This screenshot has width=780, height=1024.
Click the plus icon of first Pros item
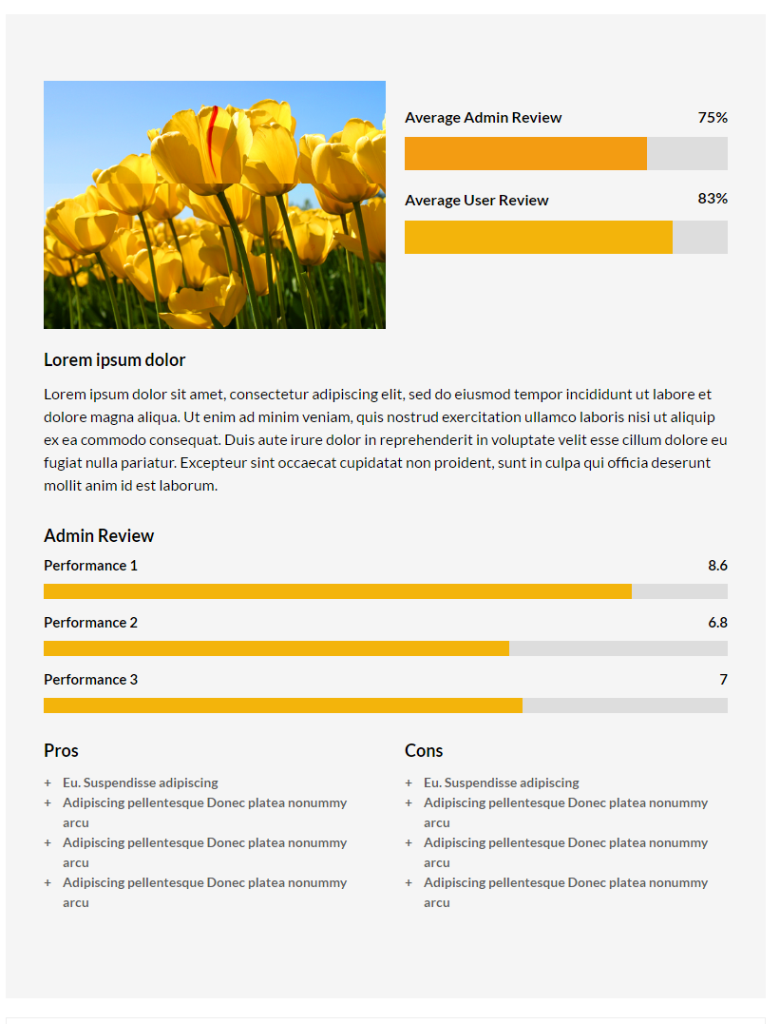pos(48,783)
